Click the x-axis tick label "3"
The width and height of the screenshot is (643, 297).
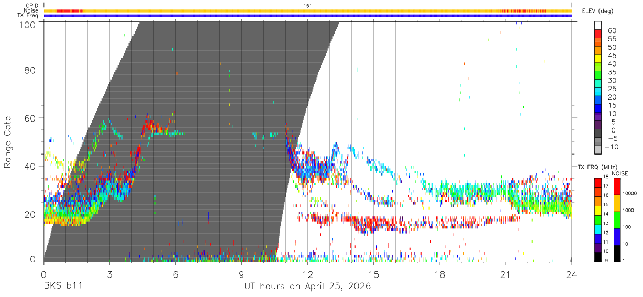coord(109,274)
